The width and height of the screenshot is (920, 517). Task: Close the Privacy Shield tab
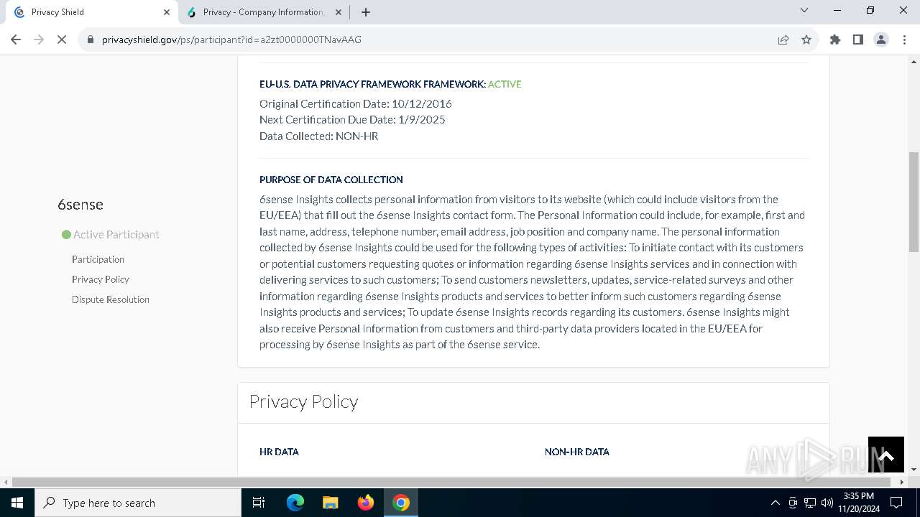coord(167,12)
